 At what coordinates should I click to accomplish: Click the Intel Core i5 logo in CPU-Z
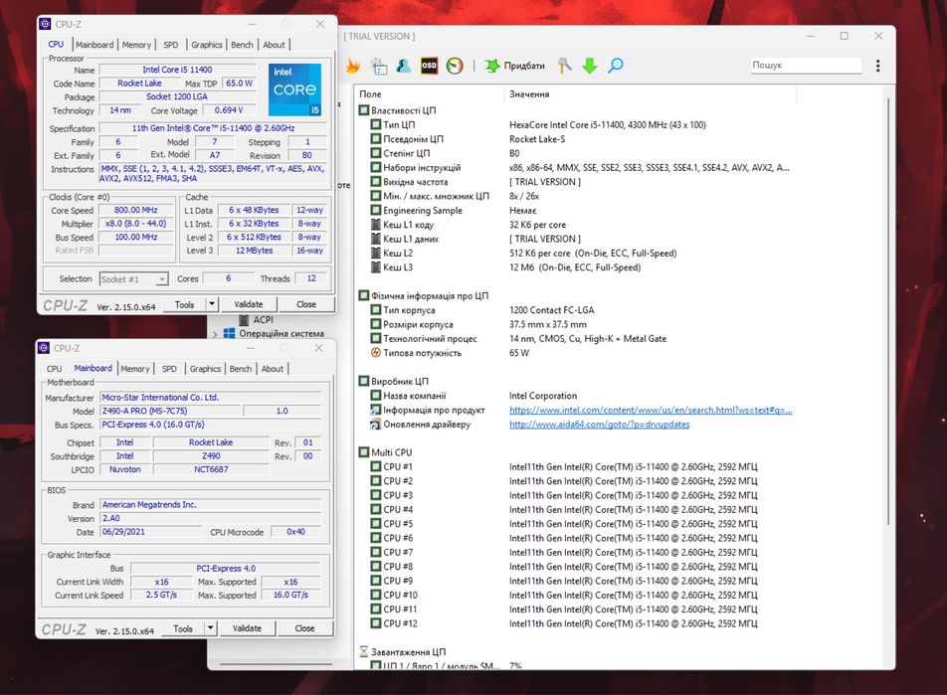(x=294, y=89)
